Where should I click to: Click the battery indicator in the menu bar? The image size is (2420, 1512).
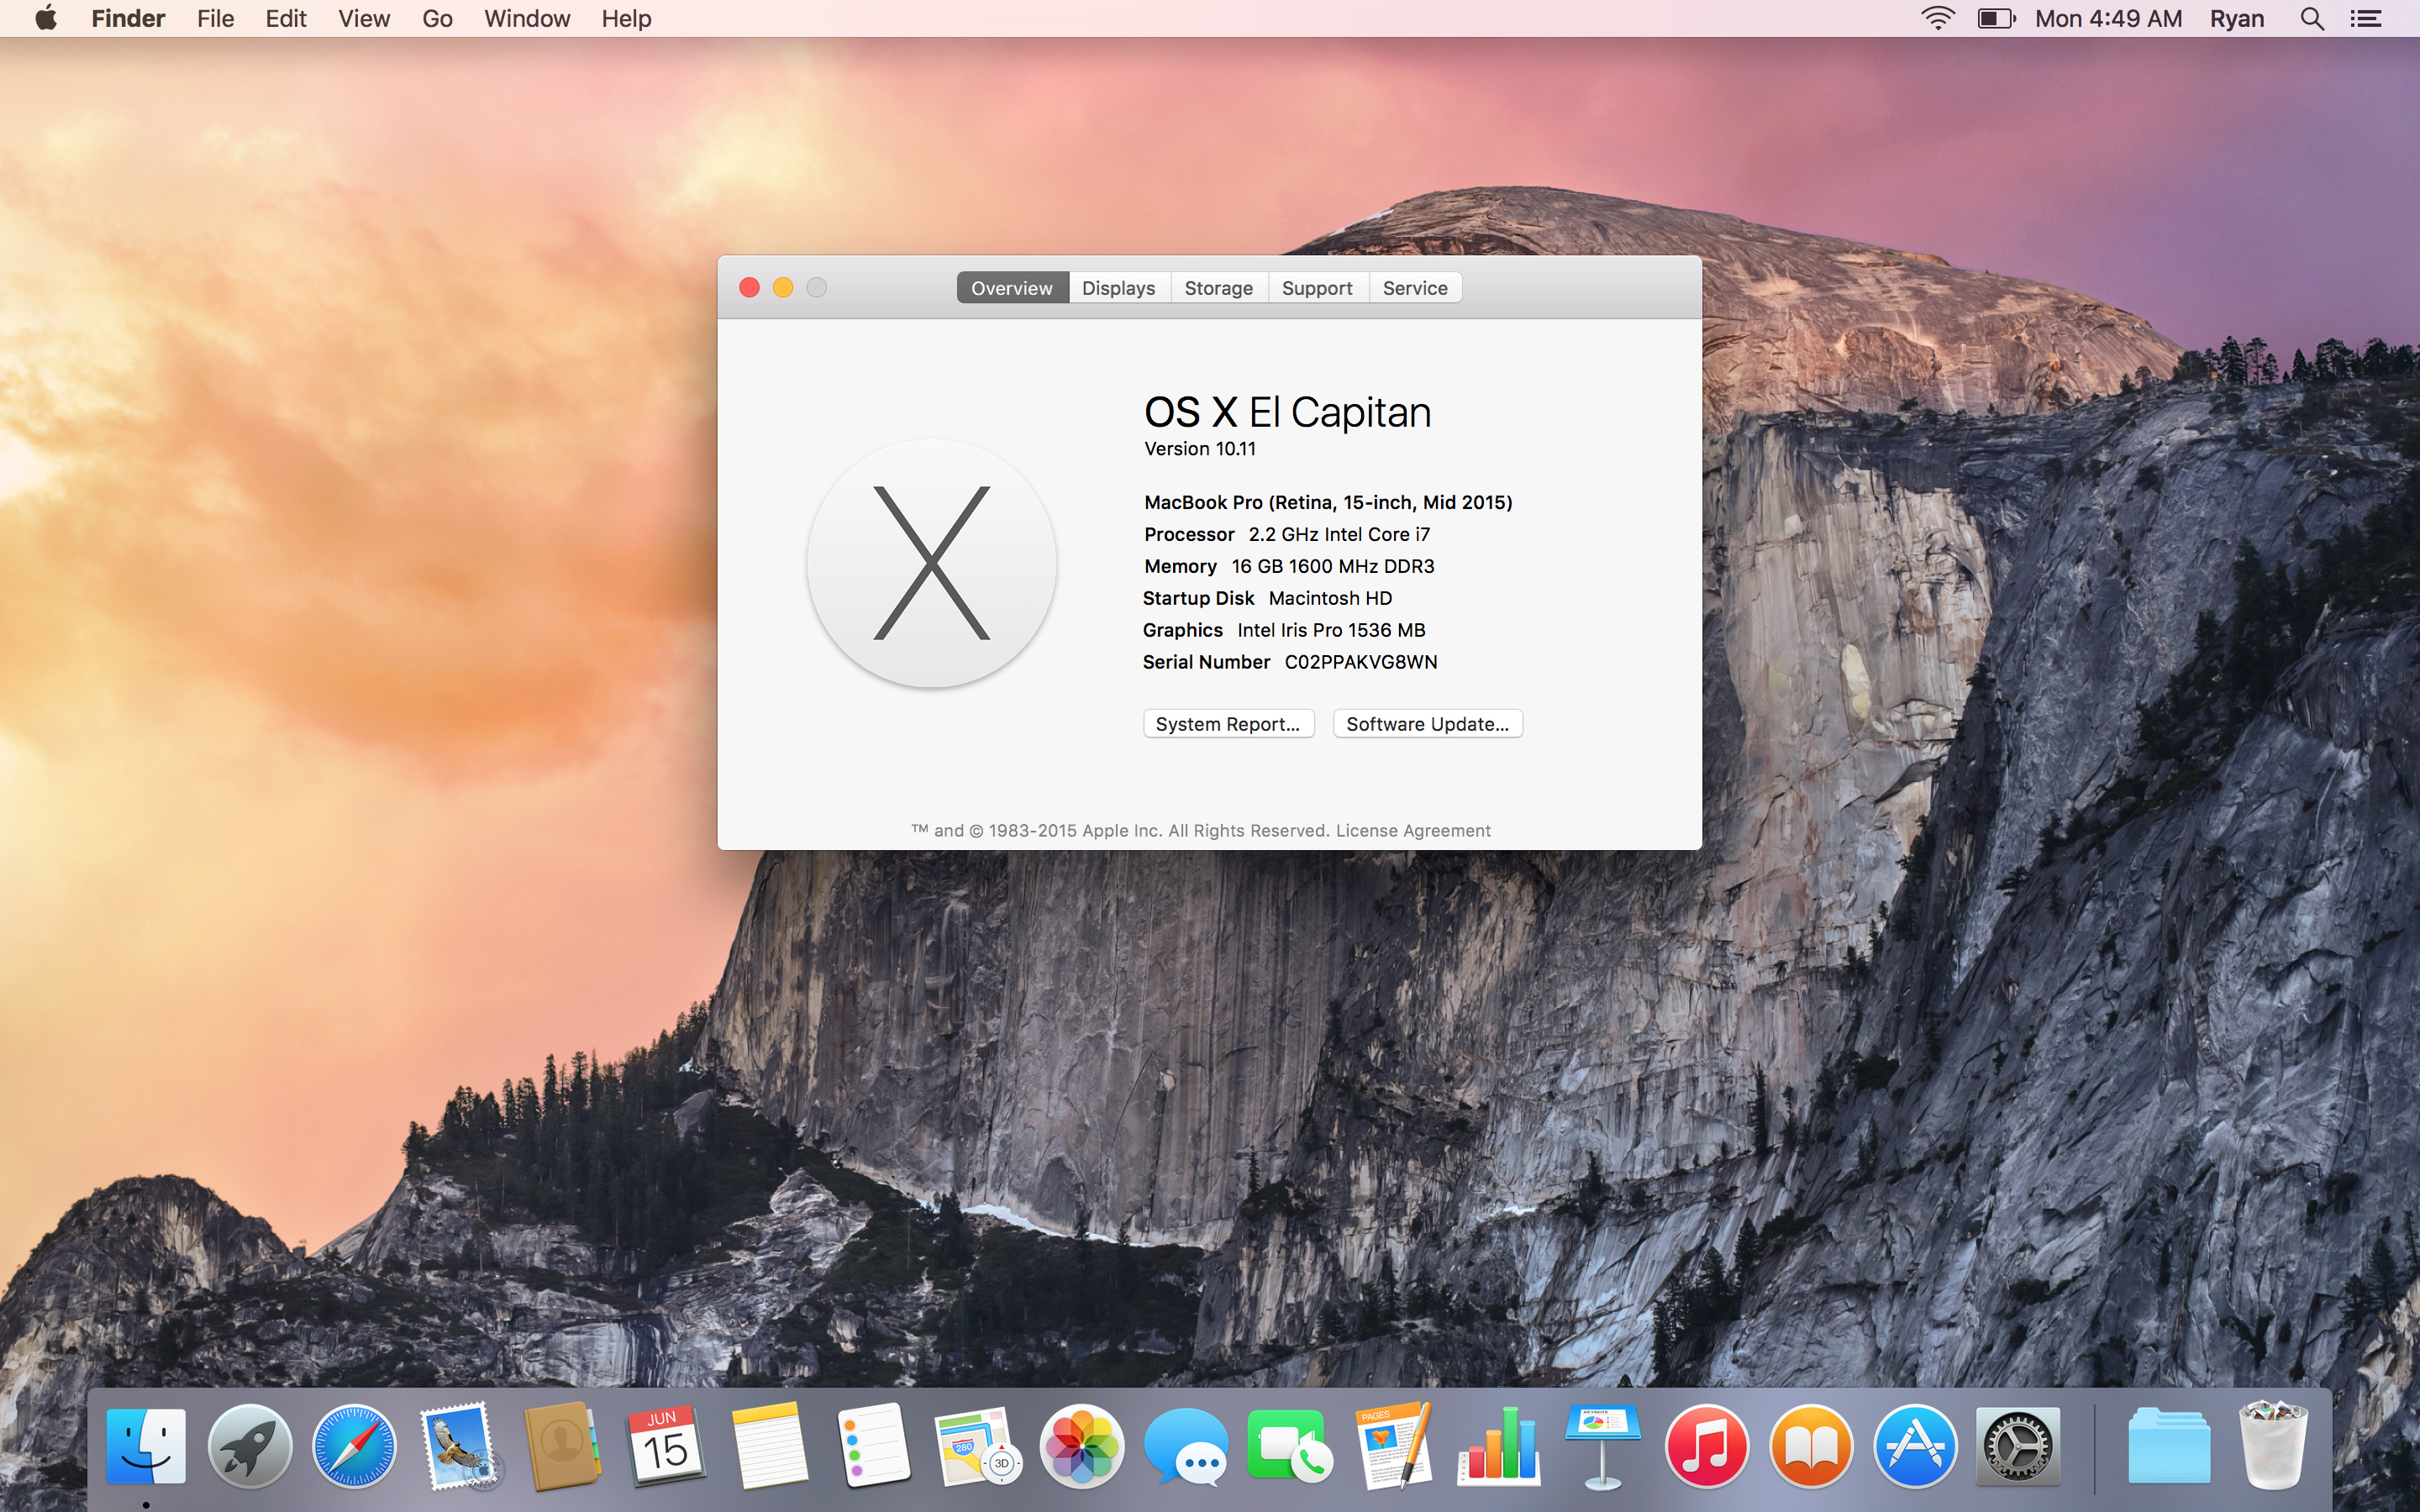pyautogui.click(x=1998, y=18)
